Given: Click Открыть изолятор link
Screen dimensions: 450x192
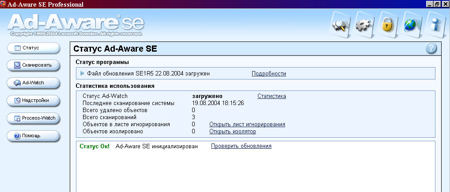Looking at the screenshot, I should coord(233,132).
